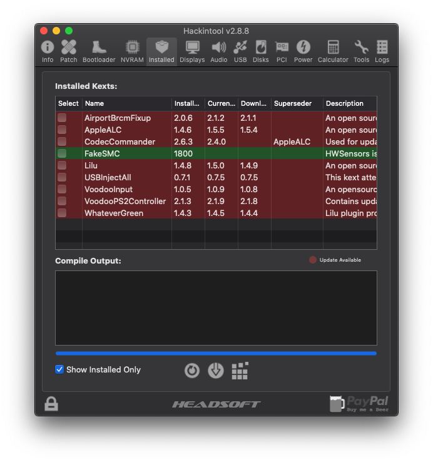Sort by the Superseder column header
This screenshot has height=462, width=433.
click(297, 103)
